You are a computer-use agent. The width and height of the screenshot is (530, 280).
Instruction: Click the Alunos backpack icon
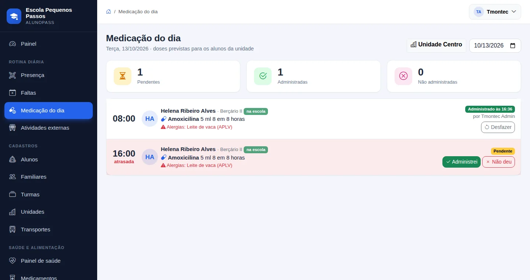[13, 160]
